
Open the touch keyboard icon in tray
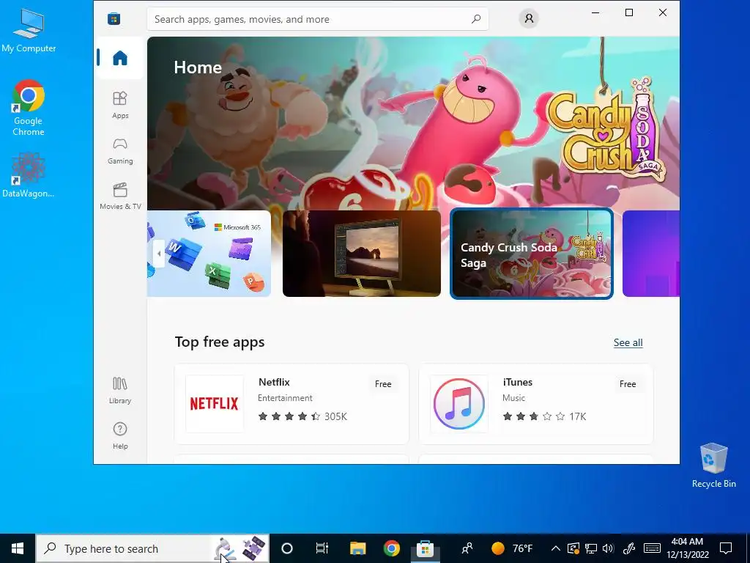[652, 548]
